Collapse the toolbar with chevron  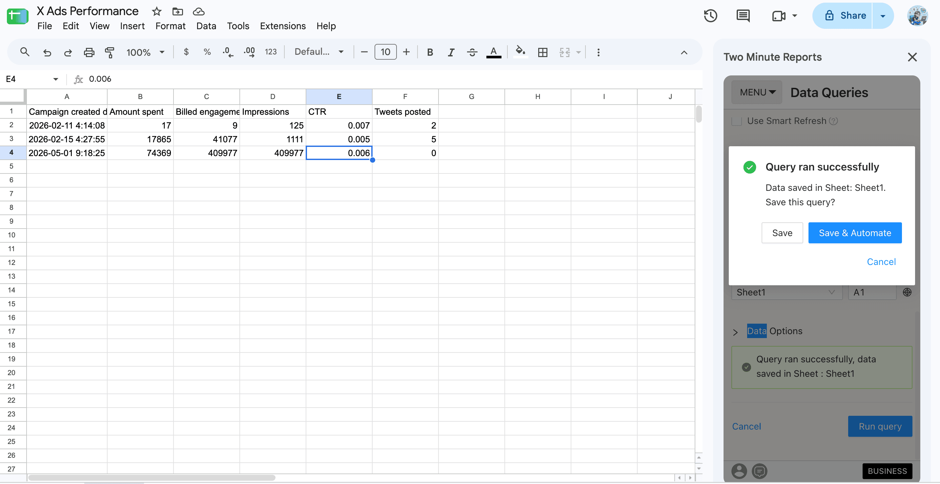point(684,52)
